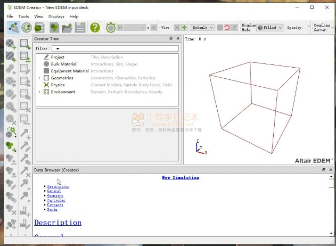336x246 pixels.
Task: Switch to the Simulator mode icon
Action: (x=26, y=27)
